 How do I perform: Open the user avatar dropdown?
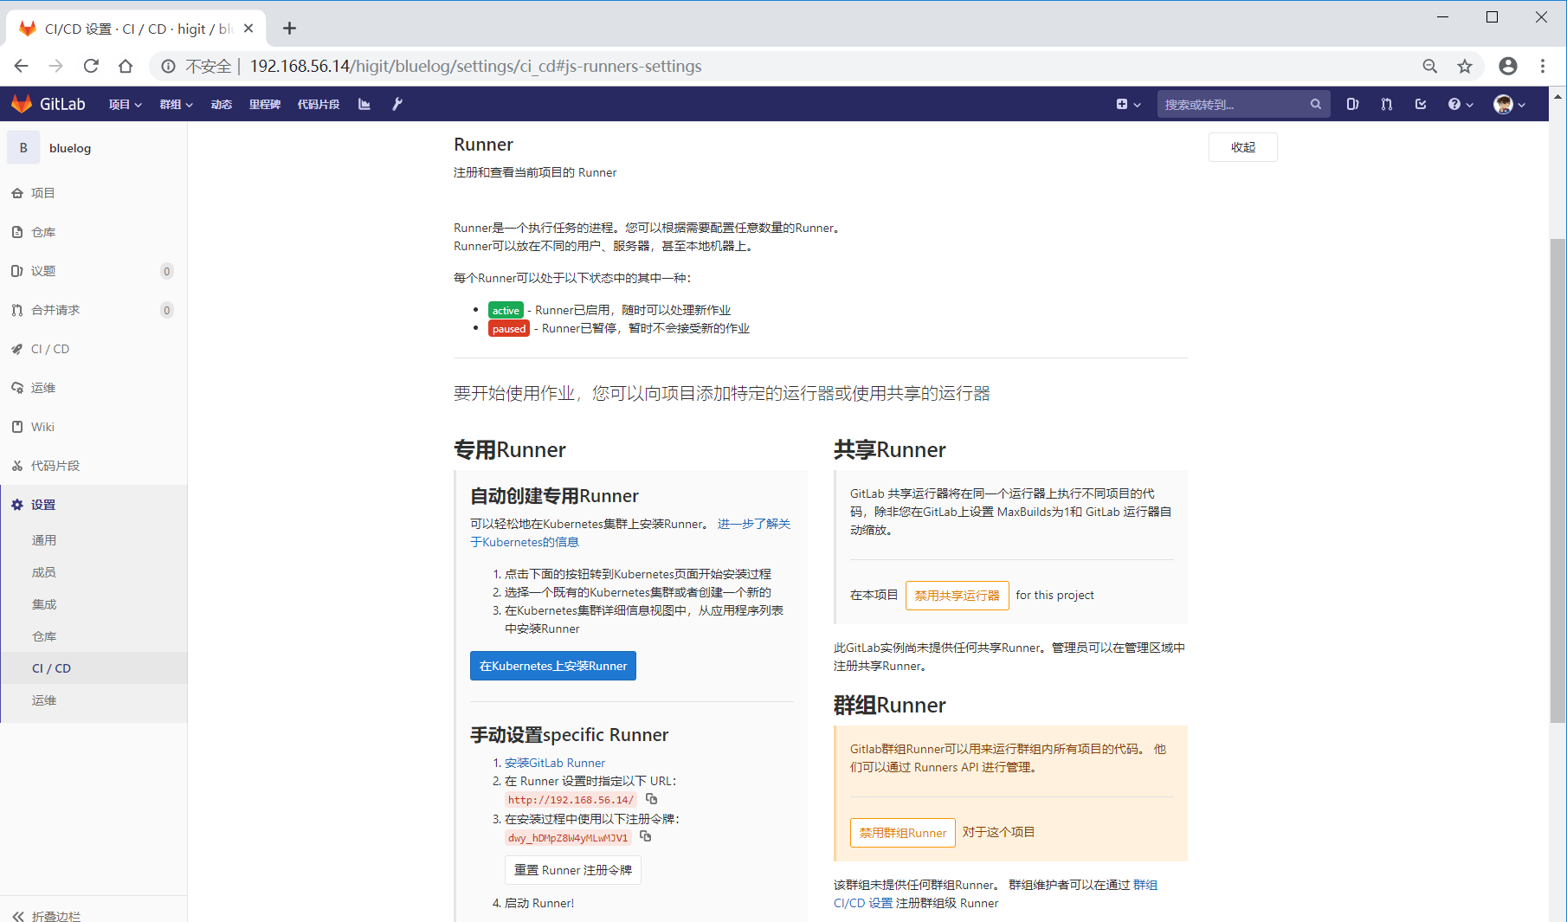[x=1510, y=104]
